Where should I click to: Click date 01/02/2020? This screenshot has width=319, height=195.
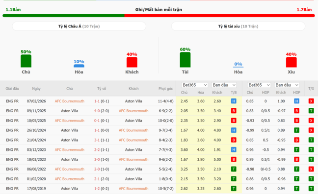click(36, 179)
